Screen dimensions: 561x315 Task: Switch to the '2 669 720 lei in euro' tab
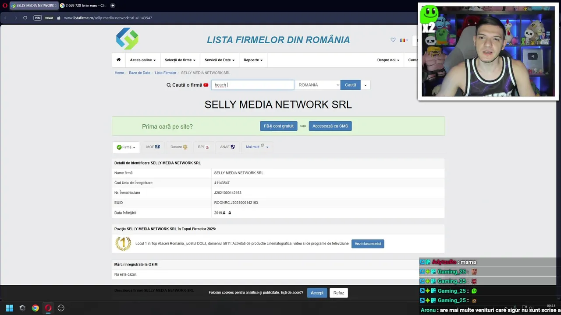click(x=83, y=6)
